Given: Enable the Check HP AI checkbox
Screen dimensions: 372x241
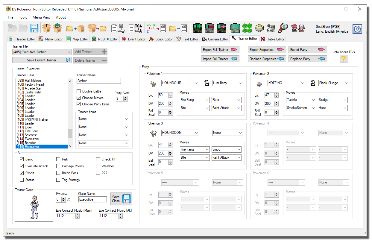Looking at the screenshot, I should (98, 159).
